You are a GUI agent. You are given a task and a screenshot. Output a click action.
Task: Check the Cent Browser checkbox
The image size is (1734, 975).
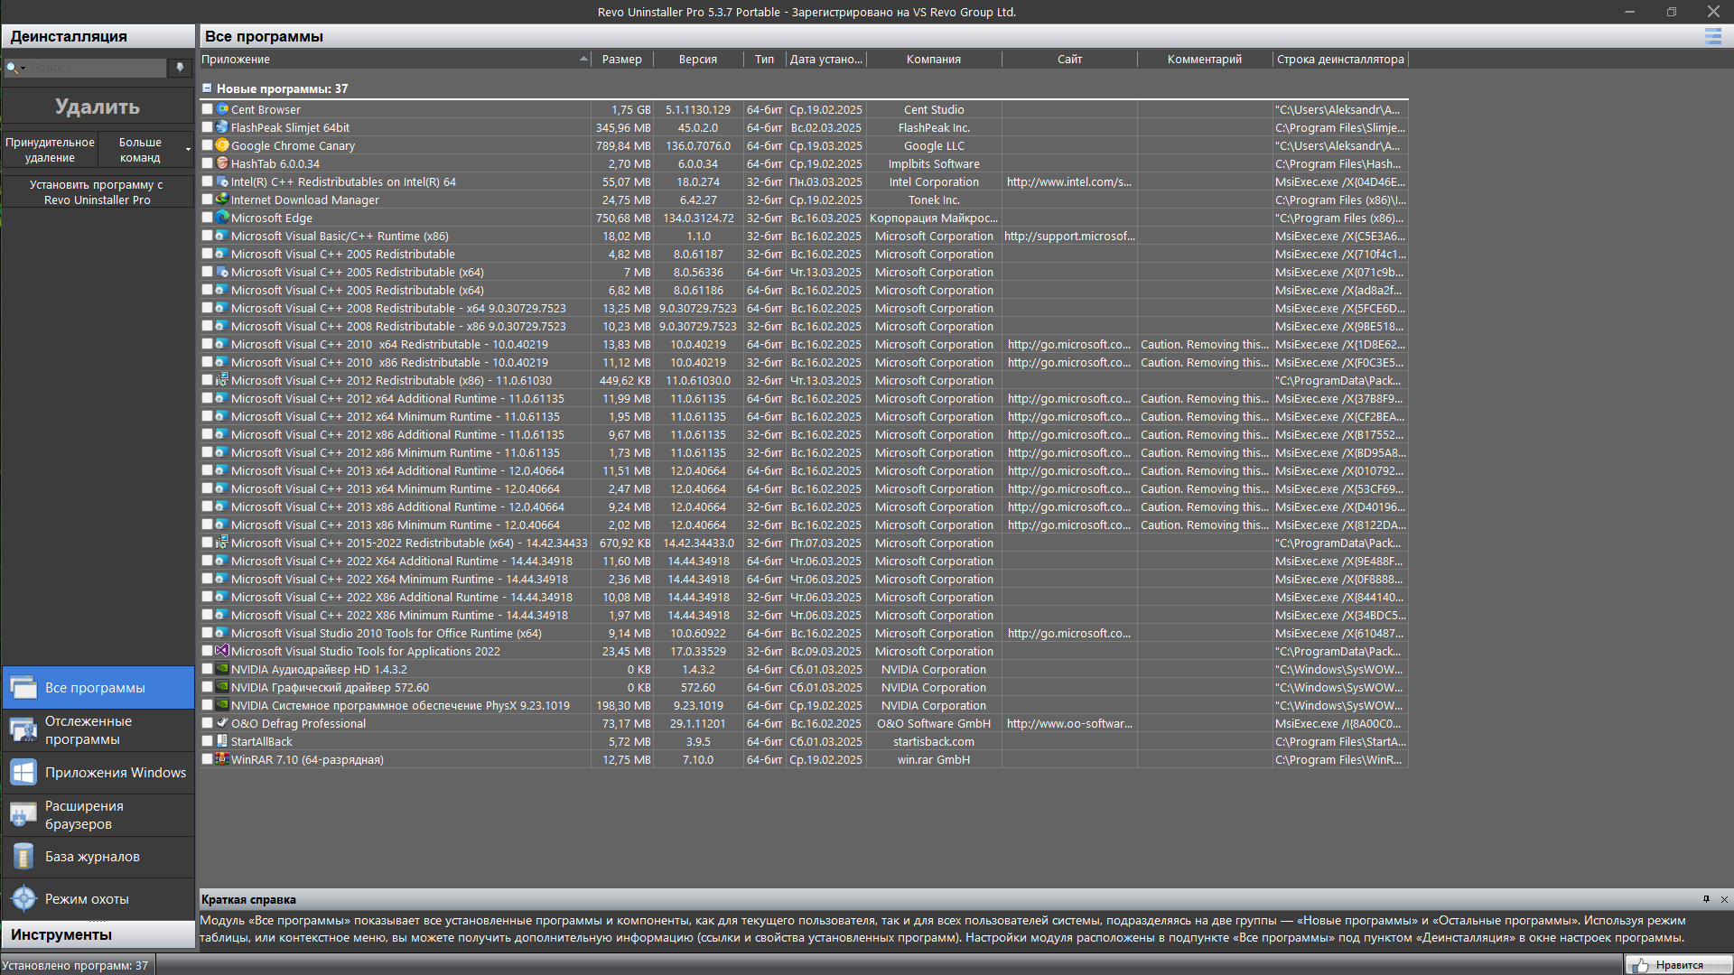[207, 109]
